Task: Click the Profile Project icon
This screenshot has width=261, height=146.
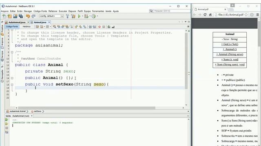Action: pyautogui.click(x=94, y=16)
